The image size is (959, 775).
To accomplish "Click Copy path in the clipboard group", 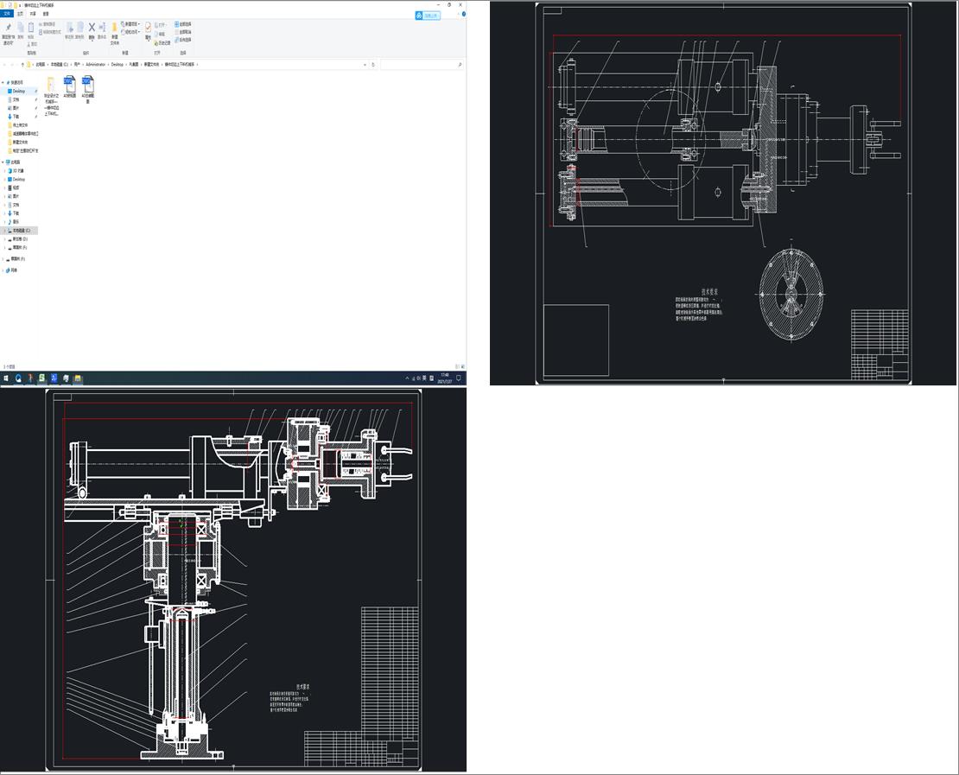I will pos(48,24).
